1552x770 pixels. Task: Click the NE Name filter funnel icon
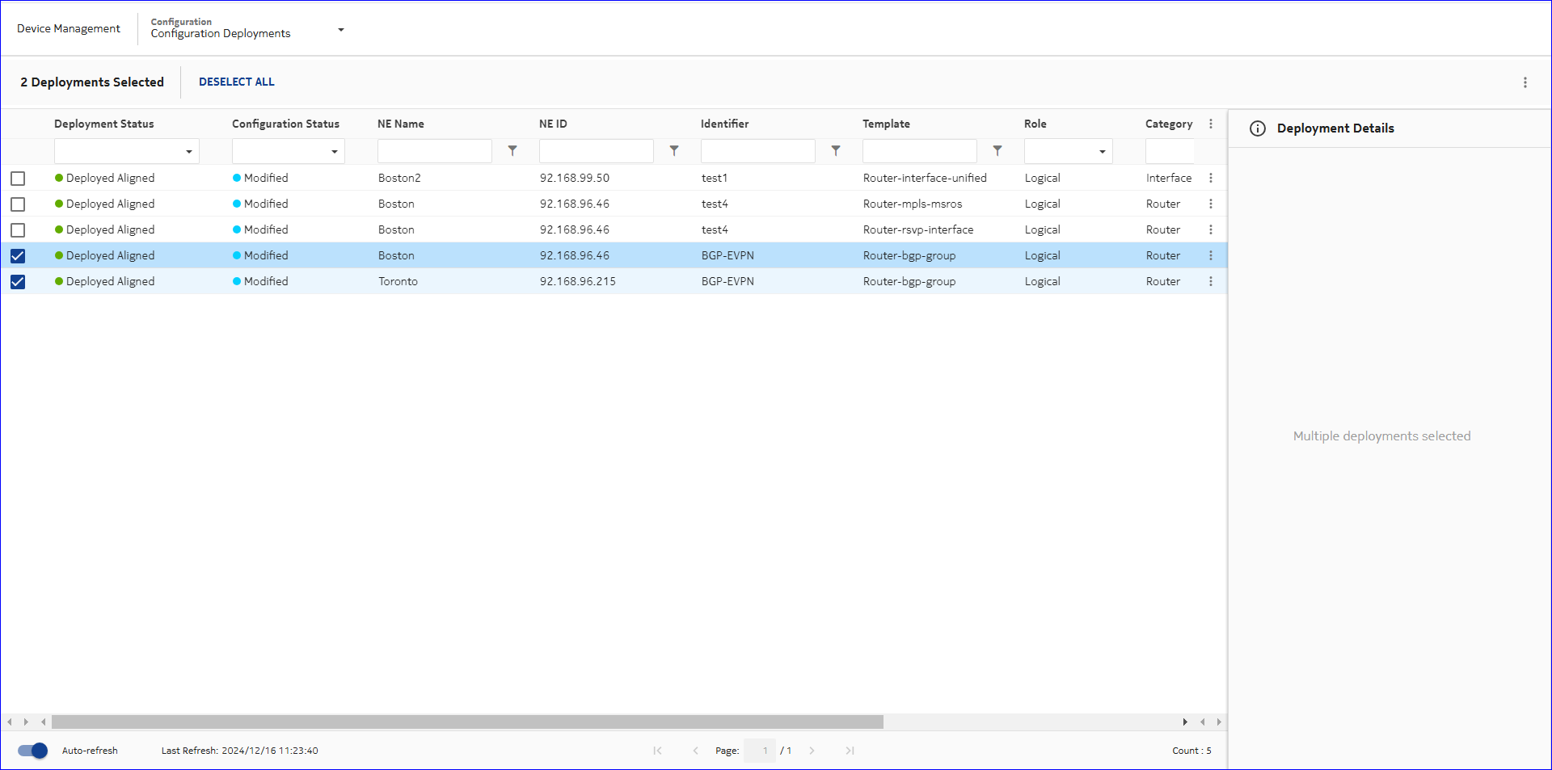pyautogui.click(x=512, y=151)
